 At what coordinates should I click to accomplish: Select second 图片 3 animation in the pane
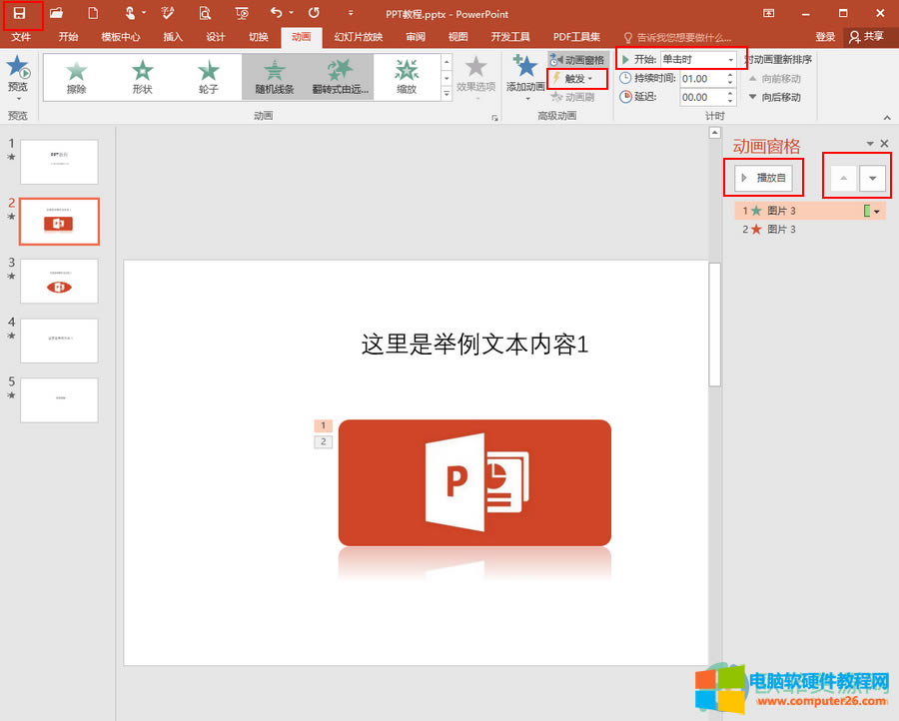781,230
